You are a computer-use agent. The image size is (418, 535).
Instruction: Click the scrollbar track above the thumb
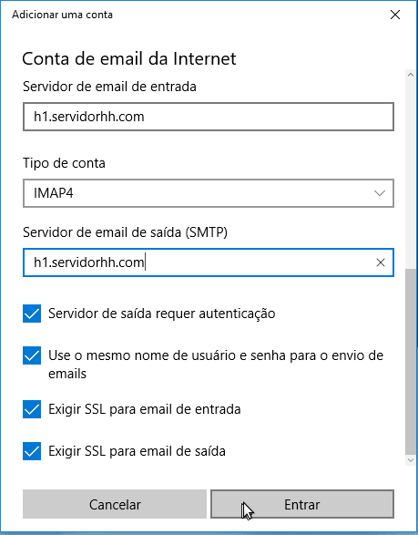(x=410, y=174)
